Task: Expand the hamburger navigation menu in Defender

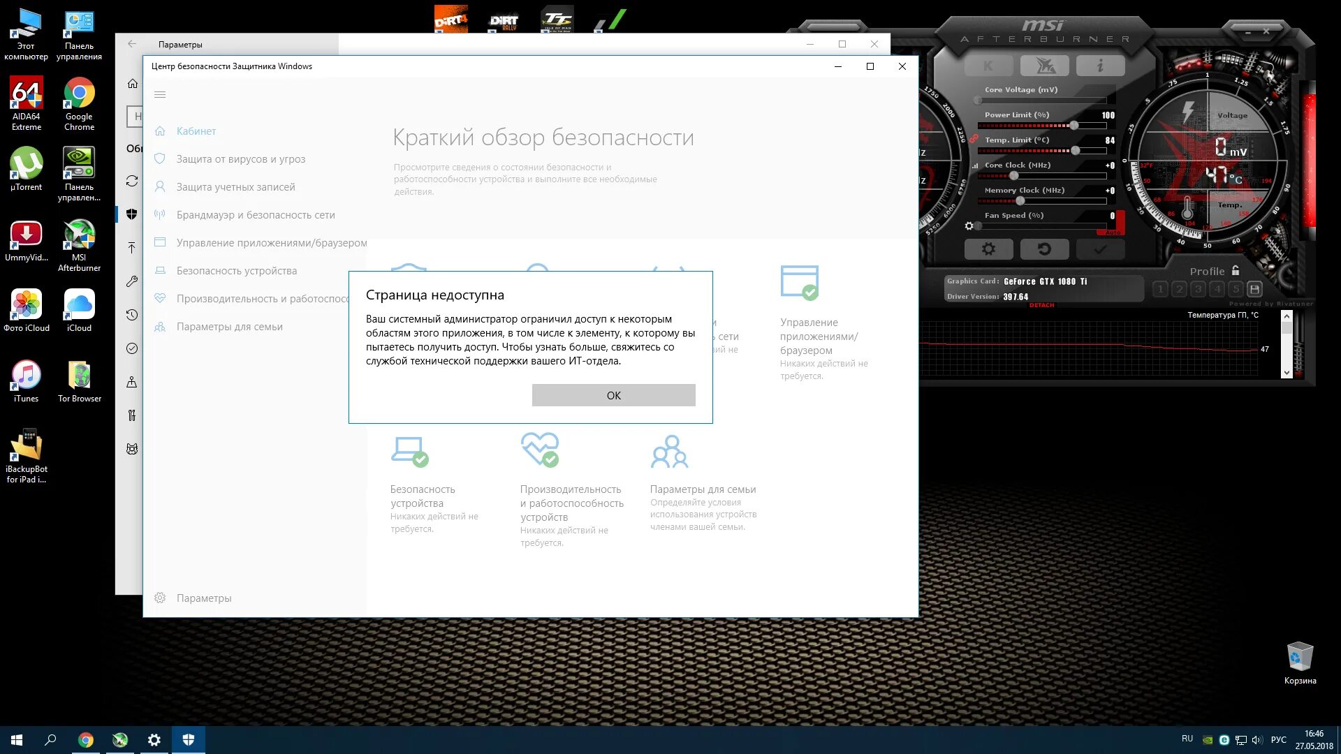Action: pyautogui.click(x=160, y=94)
